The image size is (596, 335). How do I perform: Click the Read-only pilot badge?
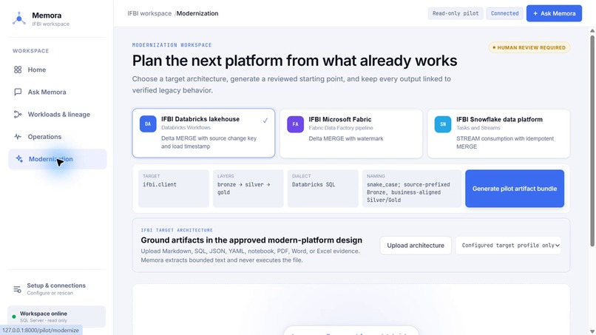coord(456,13)
